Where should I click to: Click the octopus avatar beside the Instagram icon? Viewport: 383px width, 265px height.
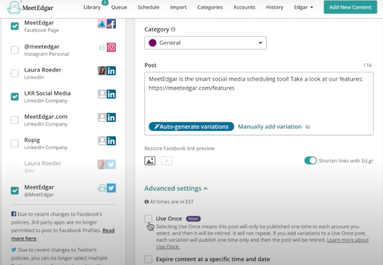tap(102, 47)
